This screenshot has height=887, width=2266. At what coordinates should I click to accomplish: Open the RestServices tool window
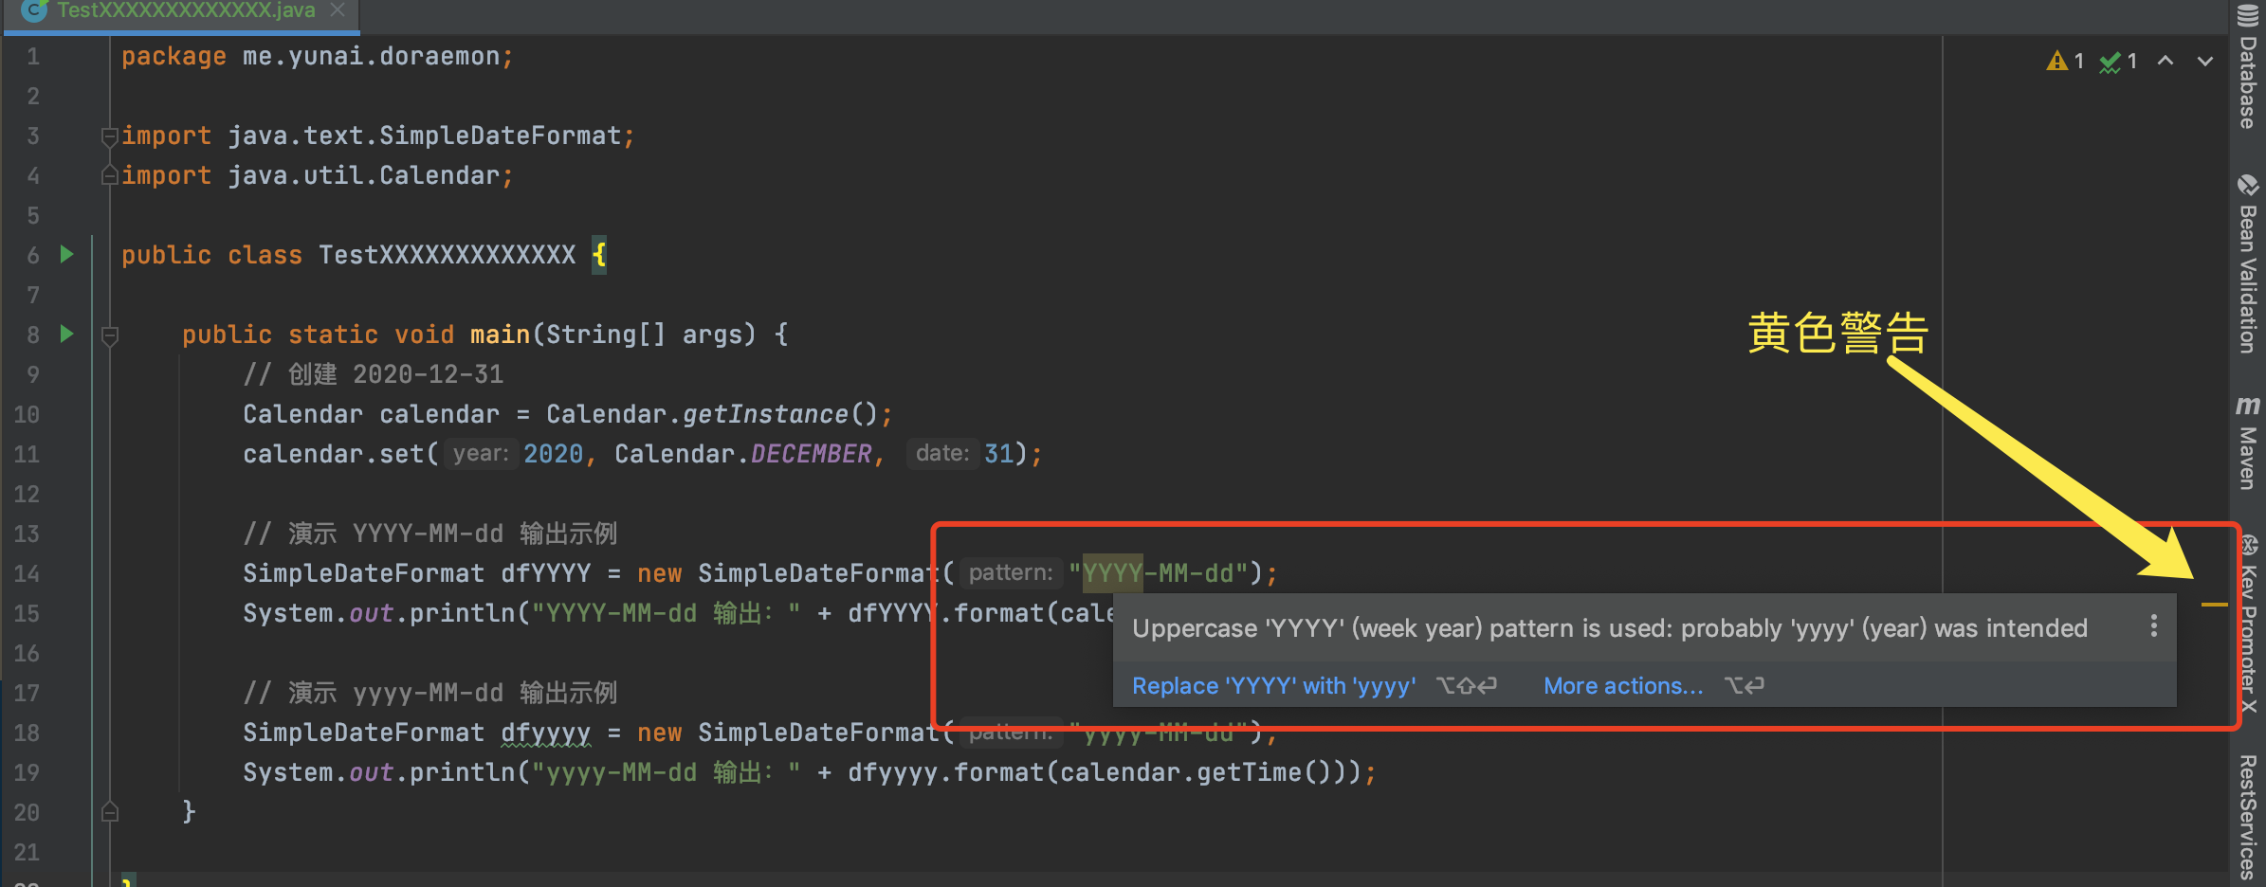point(2248,815)
